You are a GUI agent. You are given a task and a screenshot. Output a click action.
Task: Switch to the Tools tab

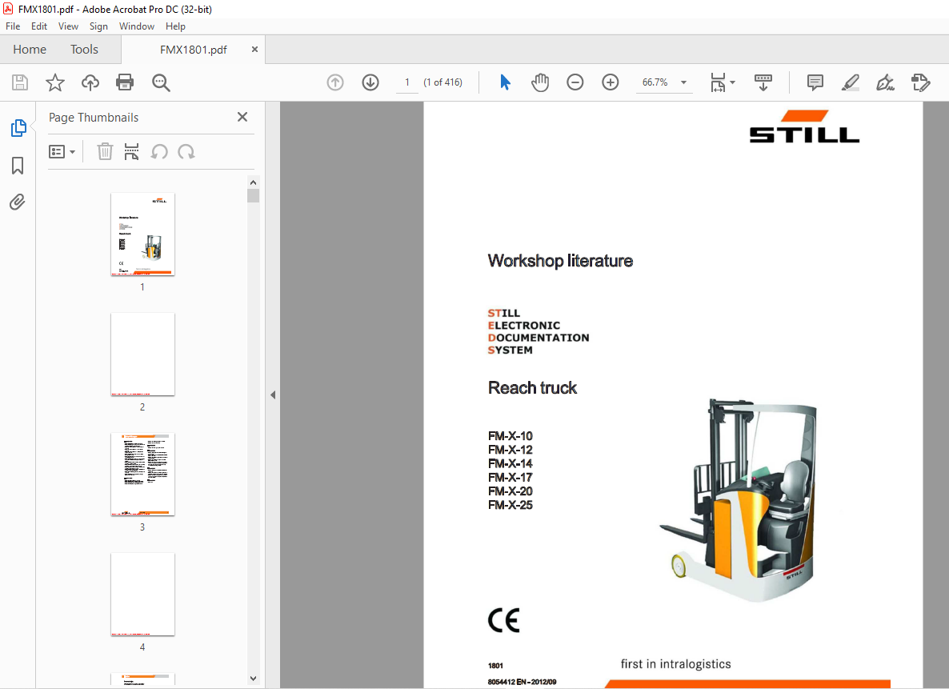click(x=84, y=50)
